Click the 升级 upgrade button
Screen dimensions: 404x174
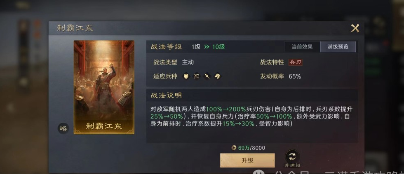[x=247, y=160]
